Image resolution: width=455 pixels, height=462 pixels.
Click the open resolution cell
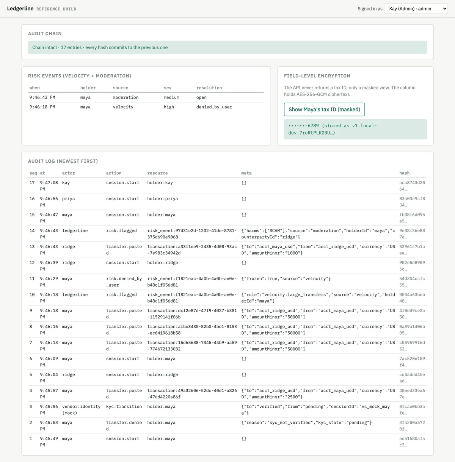pyautogui.click(x=201, y=97)
